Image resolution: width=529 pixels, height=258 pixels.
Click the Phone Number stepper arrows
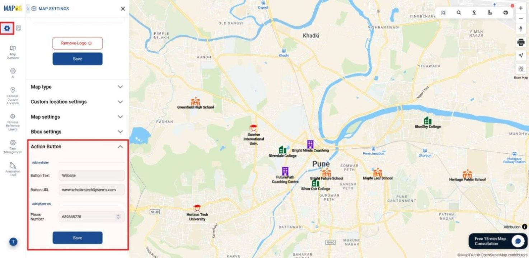coord(118,217)
